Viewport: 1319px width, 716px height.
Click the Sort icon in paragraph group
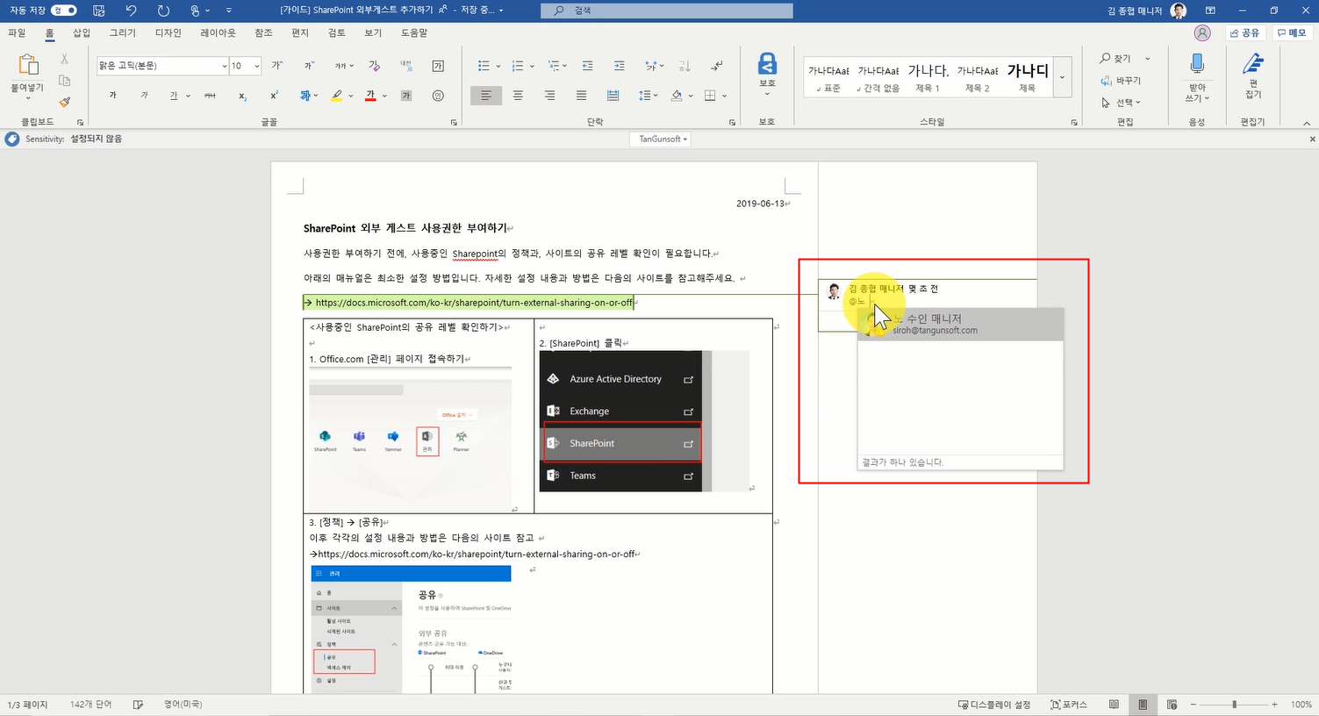coord(685,66)
